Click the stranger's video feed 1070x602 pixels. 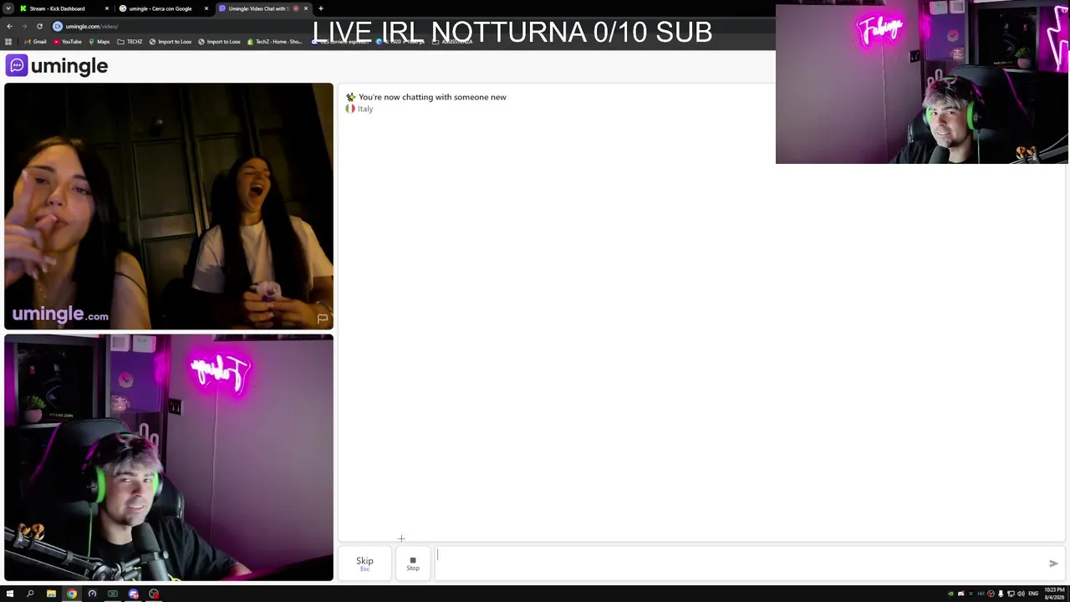tap(169, 207)
